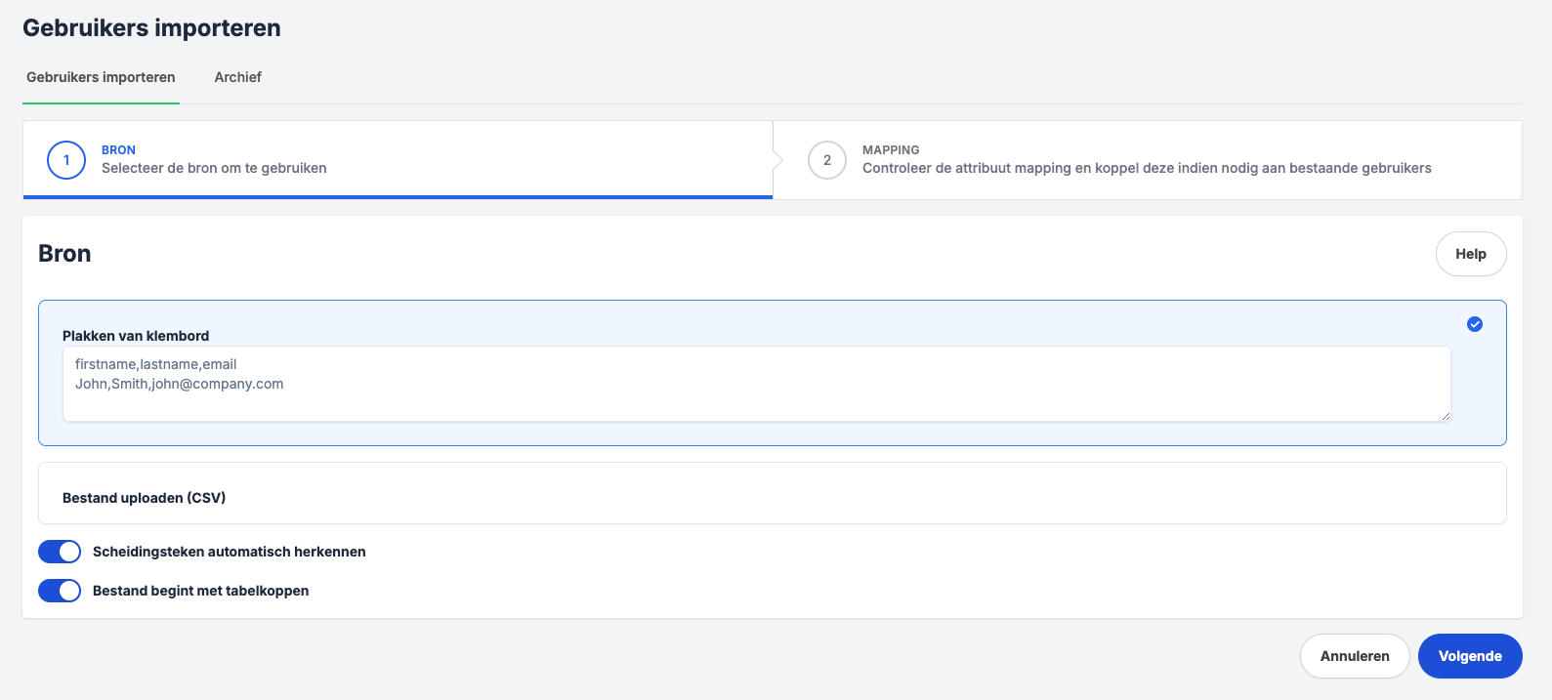
Task: Click the 'Scheidingsteken automatisch herkennen' label text
Action: 229,552
